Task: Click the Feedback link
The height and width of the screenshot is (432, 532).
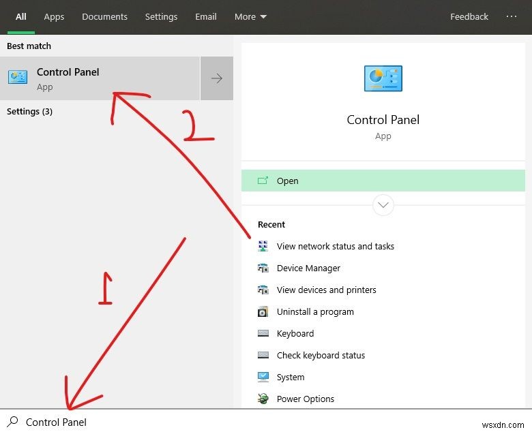Action: click(469, 16)
